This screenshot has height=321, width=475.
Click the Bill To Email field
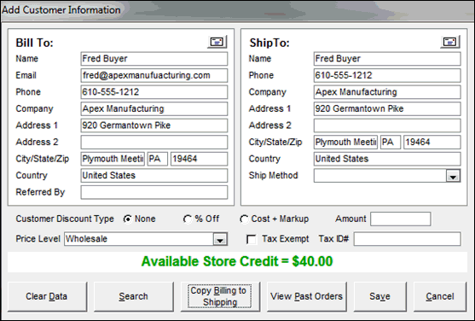pos(154,75)
